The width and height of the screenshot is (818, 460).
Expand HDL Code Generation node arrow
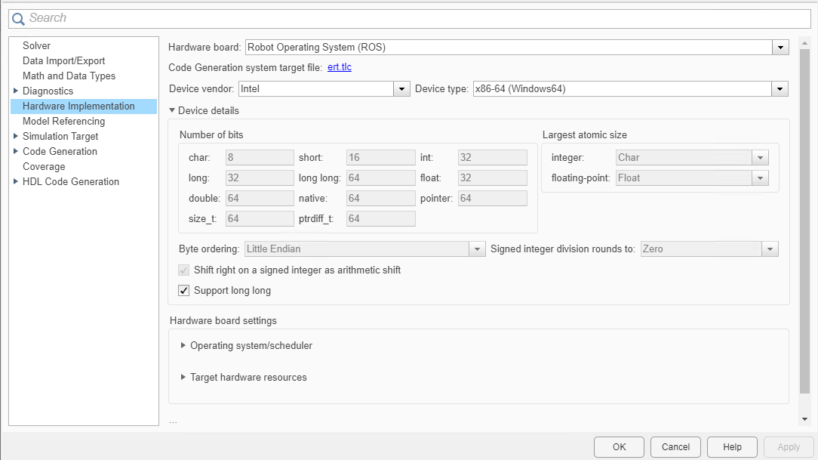[16, 182]
